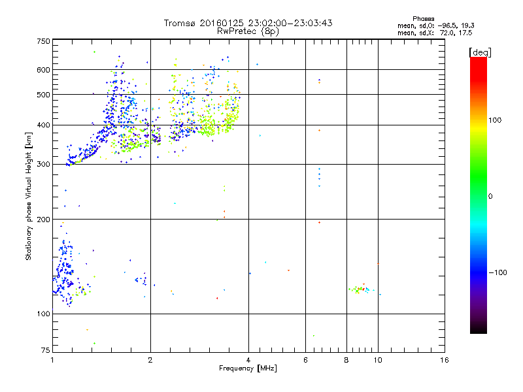Click the x-axis tick label '10'
Image resolution: width=523 pixels, height=392 pixels.
point(378,360)
